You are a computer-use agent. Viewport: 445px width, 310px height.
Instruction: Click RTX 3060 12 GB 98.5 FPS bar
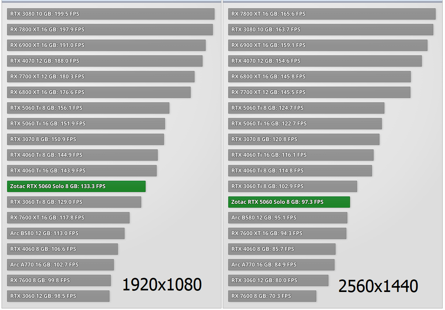pyautogui.click(x=58, y=296)
